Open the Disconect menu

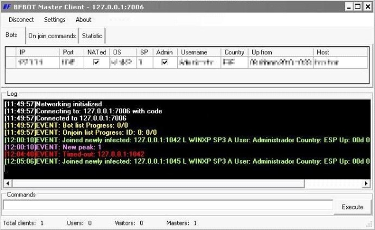(21, 20)
